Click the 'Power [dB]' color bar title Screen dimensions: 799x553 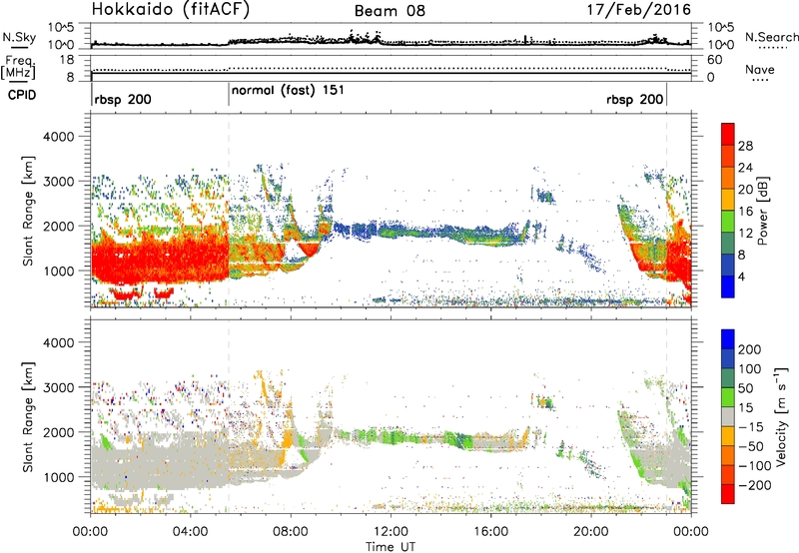click(762, 212)
